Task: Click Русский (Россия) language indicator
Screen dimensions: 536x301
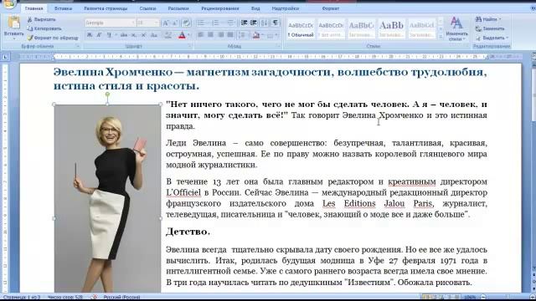Action: [x=121, y=298]
